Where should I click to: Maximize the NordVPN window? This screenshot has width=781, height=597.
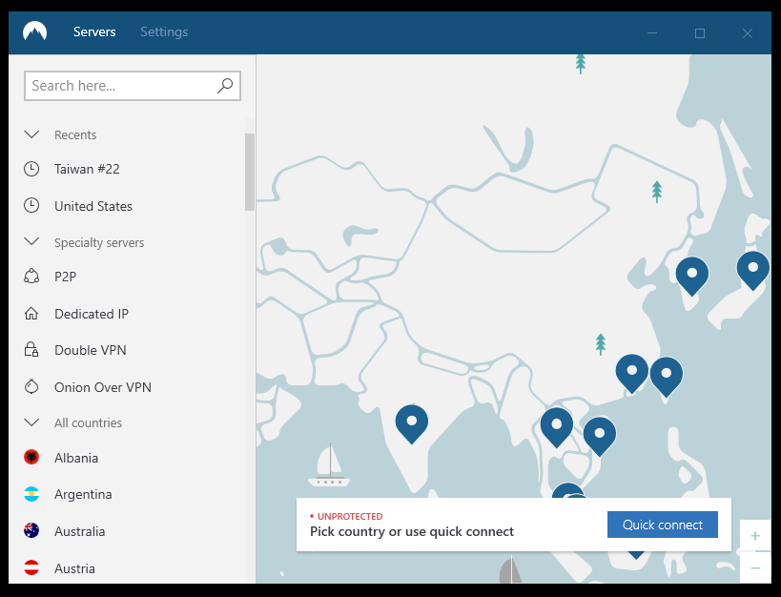click(x=699, y=32)
